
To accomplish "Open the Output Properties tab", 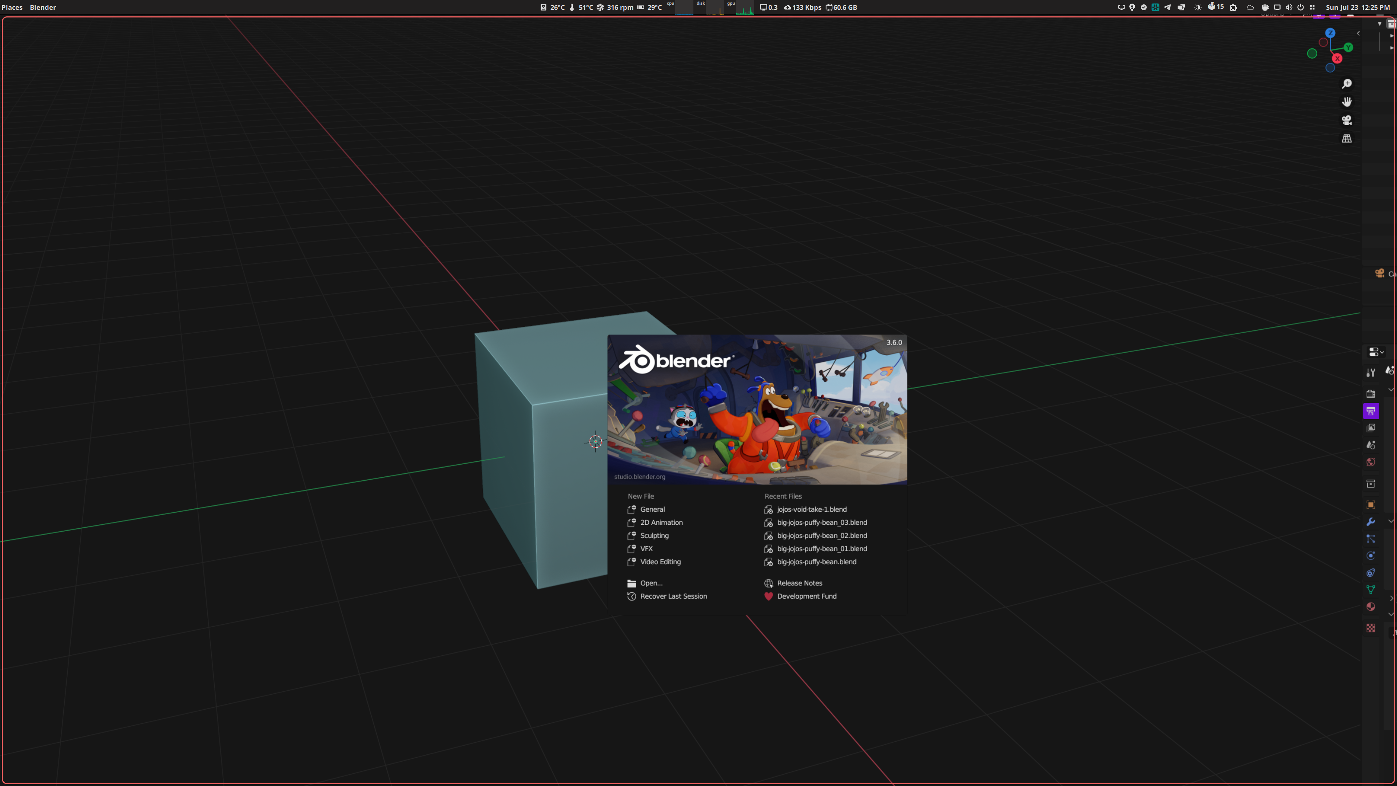I will pyautogui.click(x=1370, y=410).
